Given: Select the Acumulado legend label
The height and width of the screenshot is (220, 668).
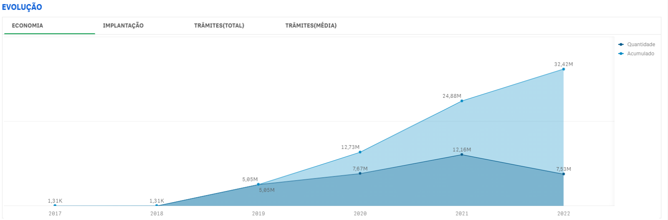Looking at the screenshot, I should [x=640, y=54].
